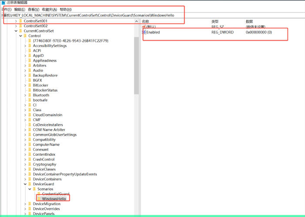Click the Registry Editor title bar icon
305x217 pixels.
pos(3,3)
